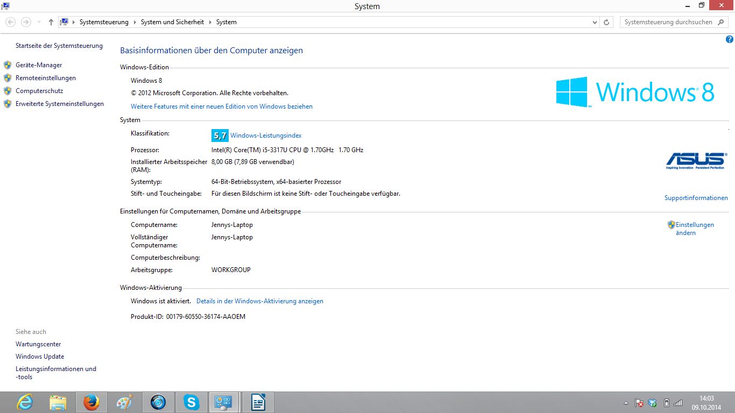Open Wartungscenter link
The image size is (735, 413).
[x=38, y=344]
